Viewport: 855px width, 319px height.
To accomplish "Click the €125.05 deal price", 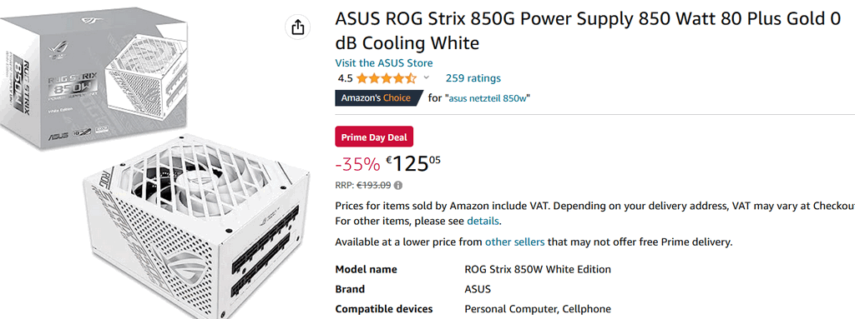I will click(413, 162).
